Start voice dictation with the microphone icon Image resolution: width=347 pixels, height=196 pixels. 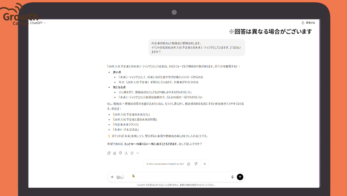coord(232,177)
